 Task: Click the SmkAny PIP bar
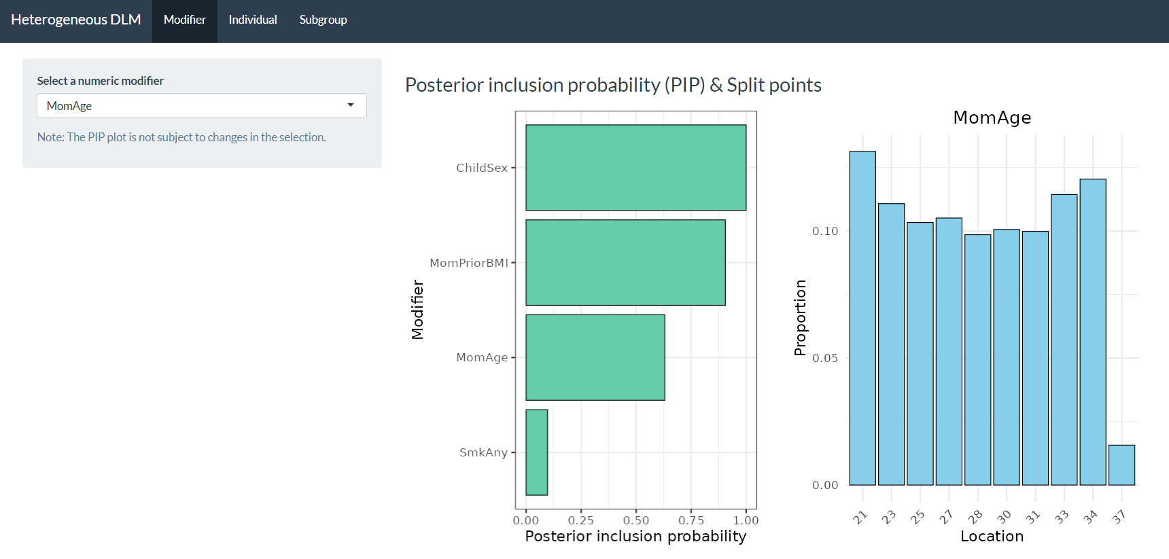(x=537, y=452)
